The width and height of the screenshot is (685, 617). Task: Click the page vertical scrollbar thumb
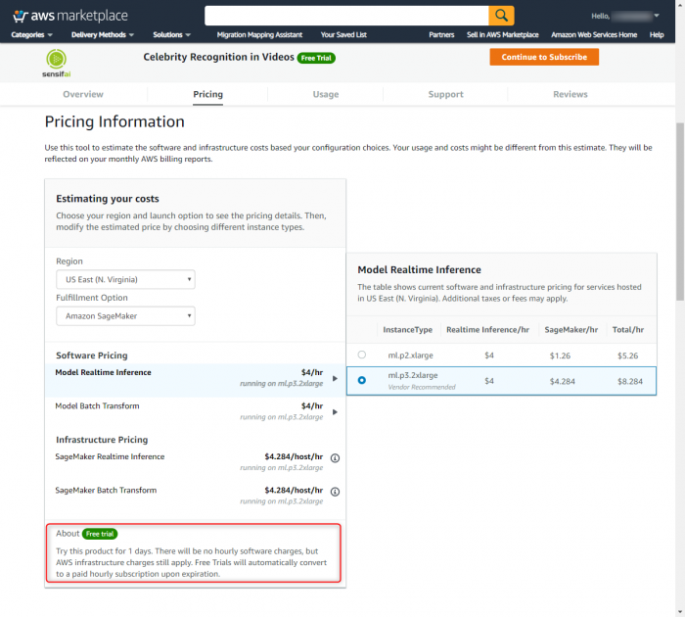tap(680, 212)
